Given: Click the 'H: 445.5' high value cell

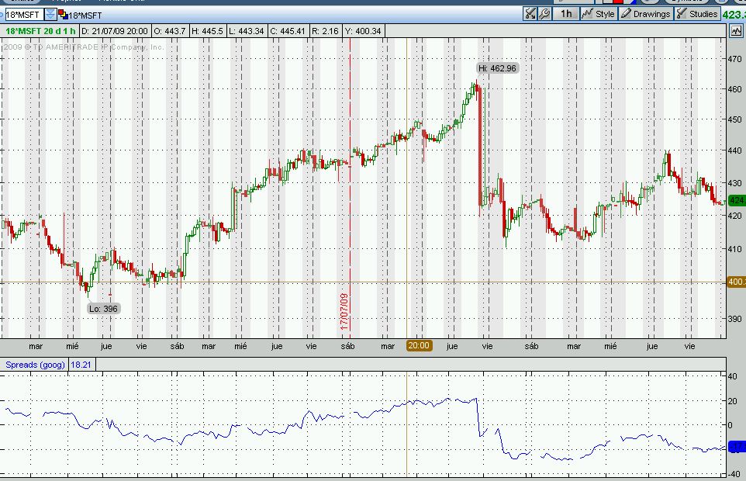Looking at the screenshot, I should (x=207, y=31).
